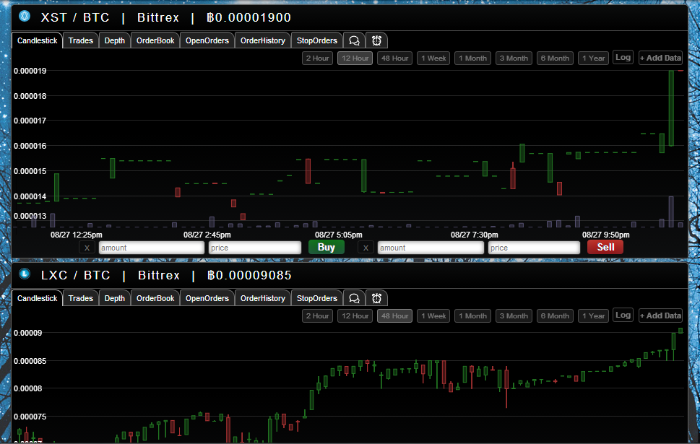Open Depth tab in LXC panel
700x444 pixels.
tap(114, 299)
